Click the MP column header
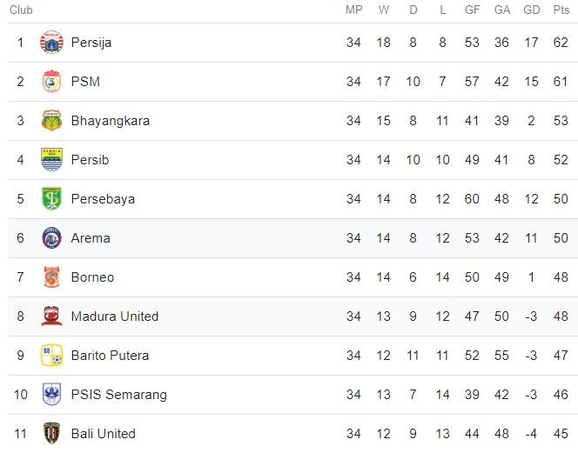Viewport: 578px width, 453px height. (353, 10)
